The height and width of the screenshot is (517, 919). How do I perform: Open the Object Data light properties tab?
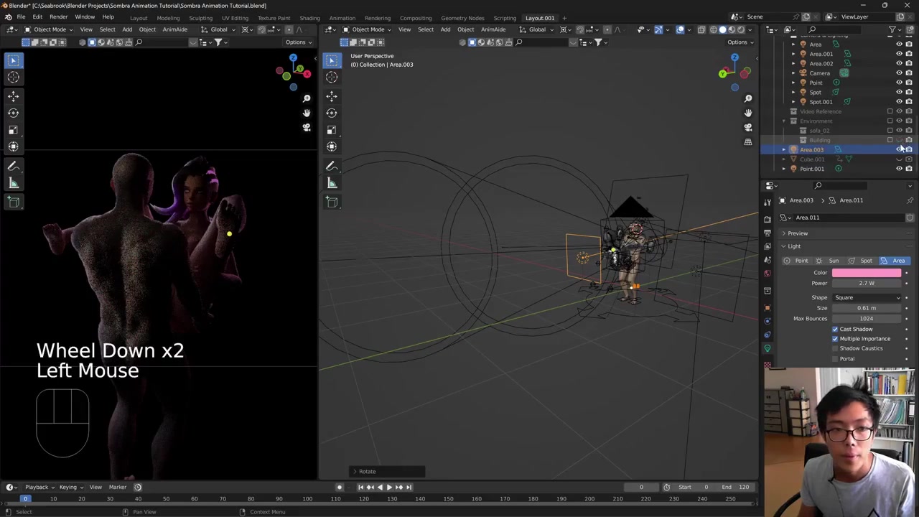click(x=767, y=348)
